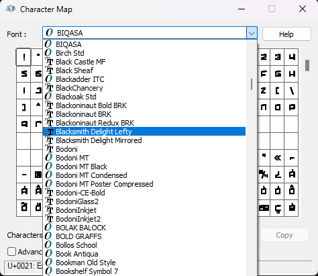Screen dimensions: 318x276
Task: Choose Bollos School font
Action: pyautogui.click(x=144, y=245)
